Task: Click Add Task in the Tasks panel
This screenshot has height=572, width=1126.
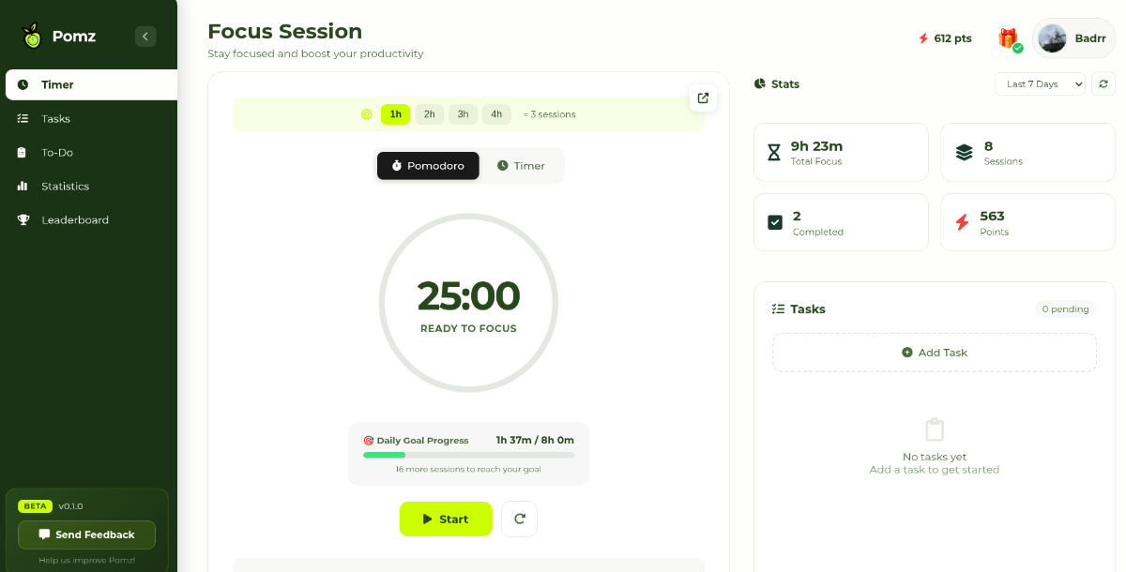Action: pyautogui.click(x=935, y=353)
